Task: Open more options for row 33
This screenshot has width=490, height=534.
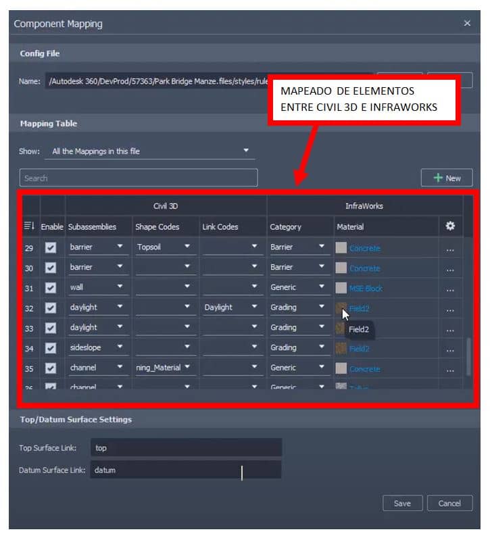Action: click(450, 331)
